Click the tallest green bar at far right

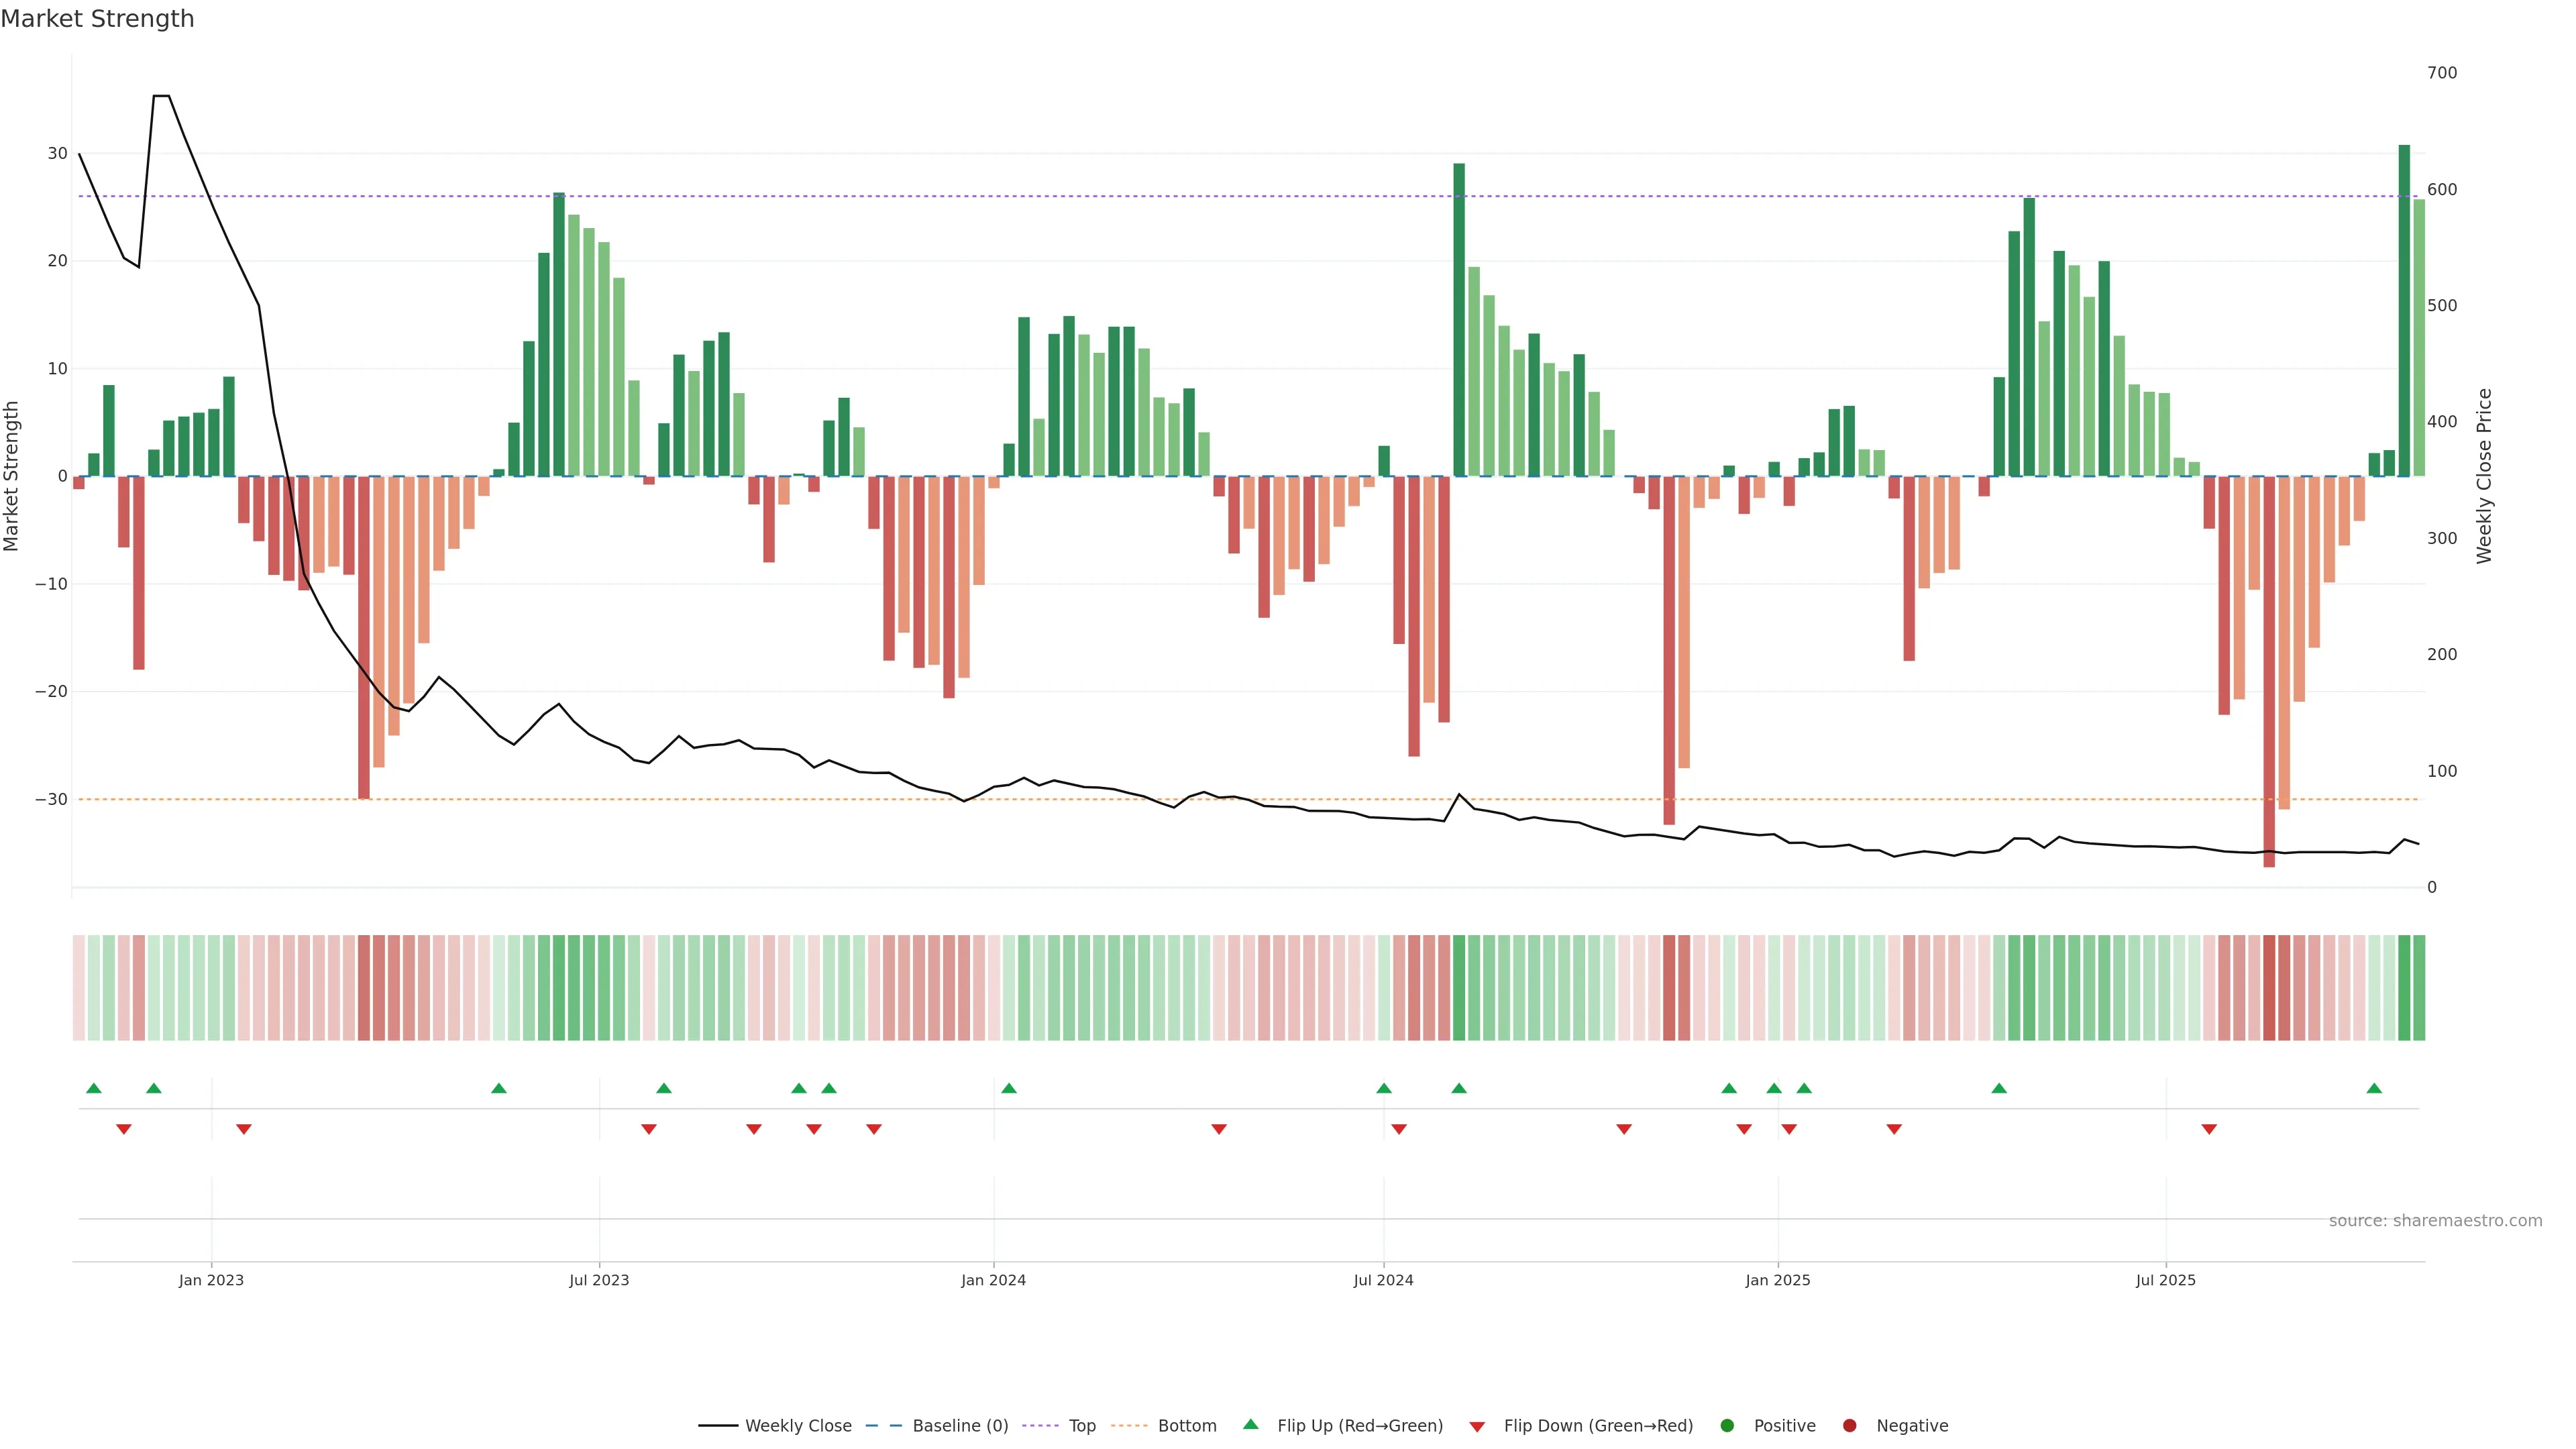tap(2404, 310)
